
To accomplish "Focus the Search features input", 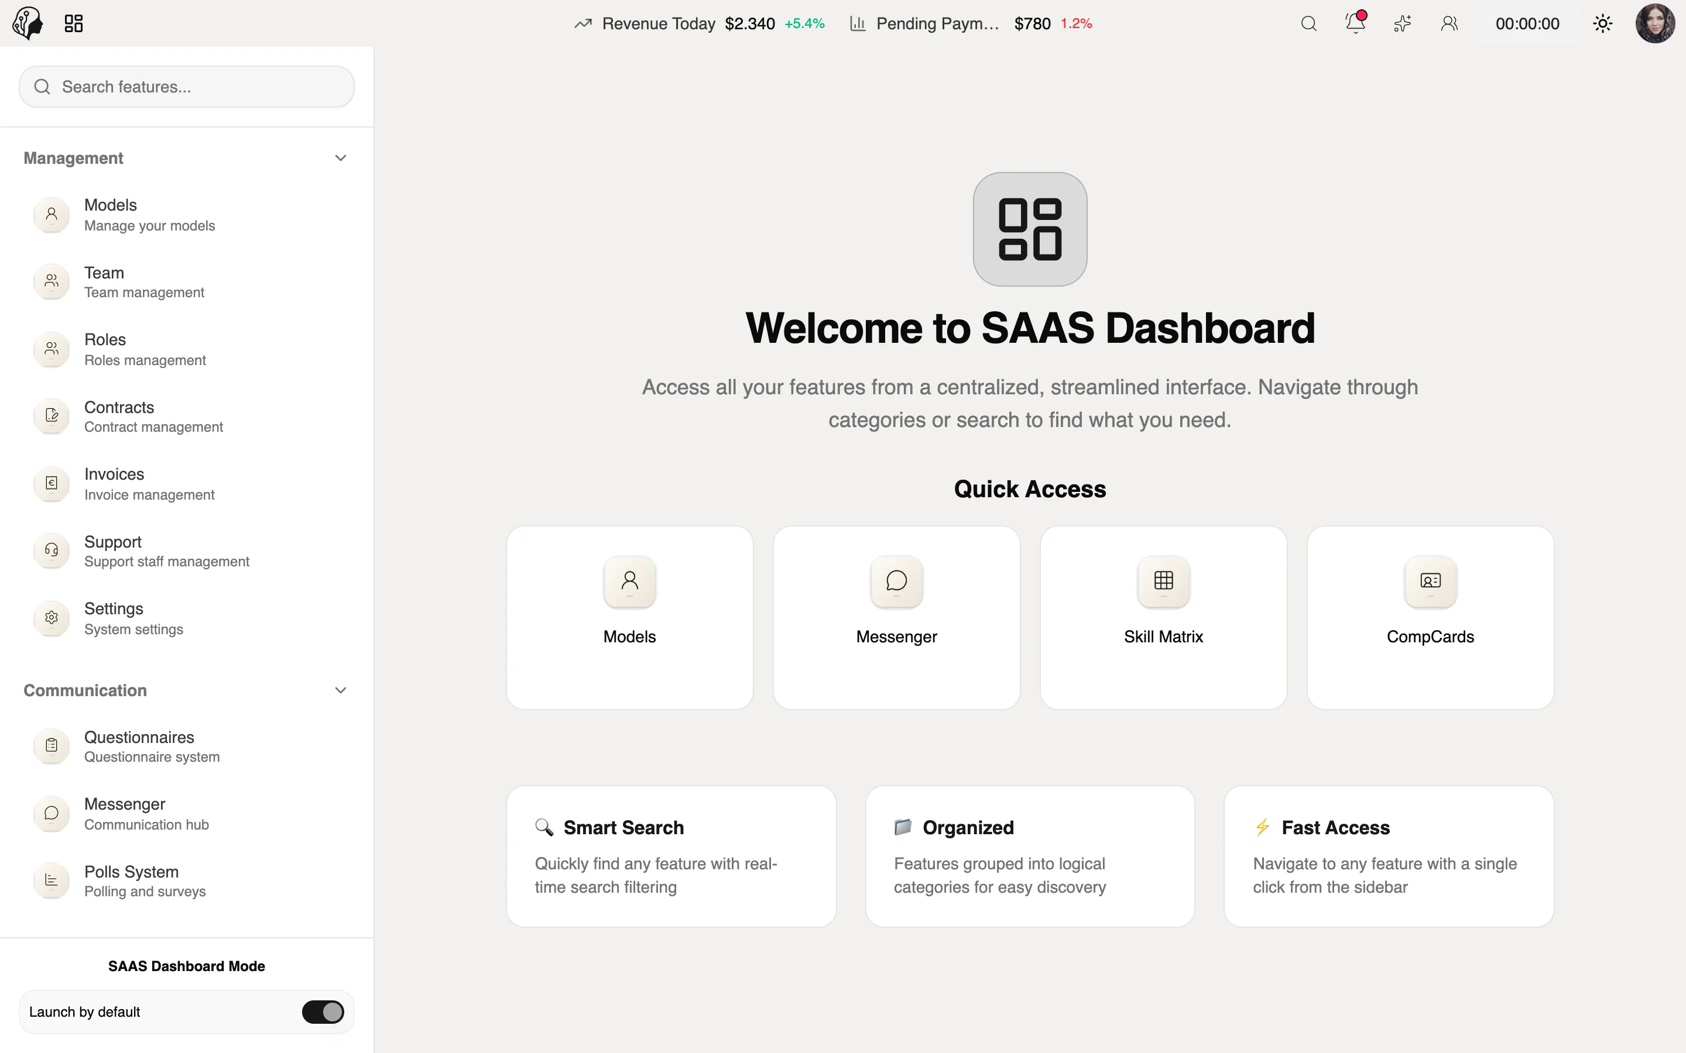I will tap(187, 87).
